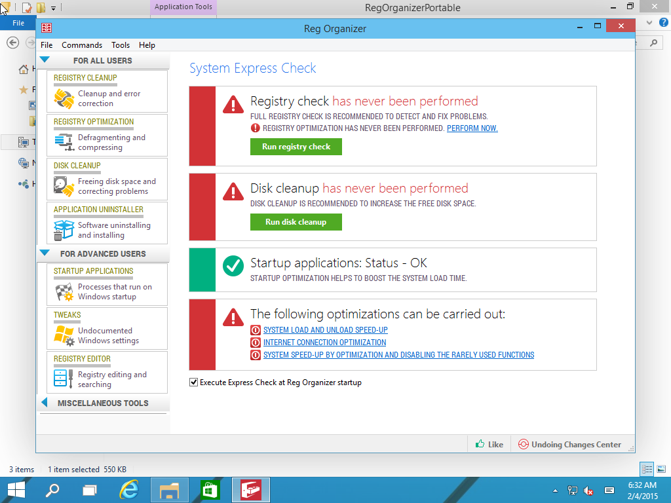Click the Undoing Changes Center icon
Screen dimensions: 671x503
[x=523, y=444]
